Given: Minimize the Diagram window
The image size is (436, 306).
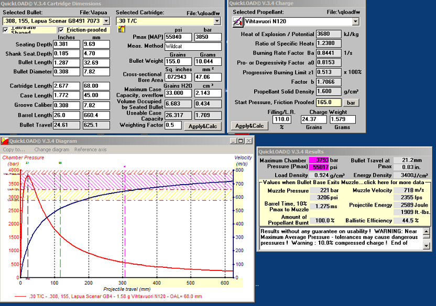Looking at the screenshot, I should (x=234, y=141).
